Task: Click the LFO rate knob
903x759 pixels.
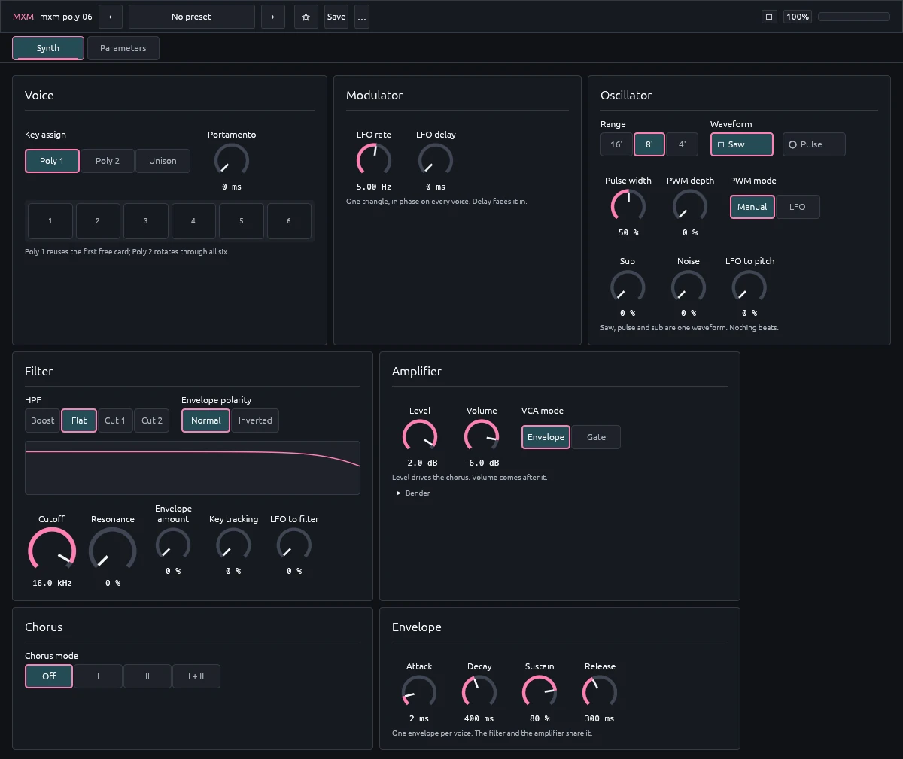Action: [374, 160]
